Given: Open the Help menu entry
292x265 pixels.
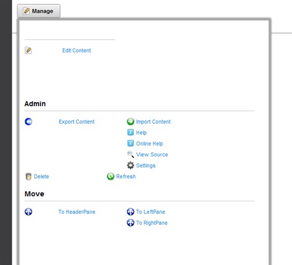Looking at the screenshot, I should point(141,132).
